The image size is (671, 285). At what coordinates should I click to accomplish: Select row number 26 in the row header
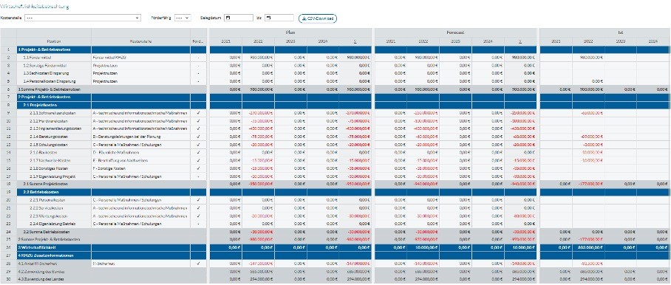[8, 248]
